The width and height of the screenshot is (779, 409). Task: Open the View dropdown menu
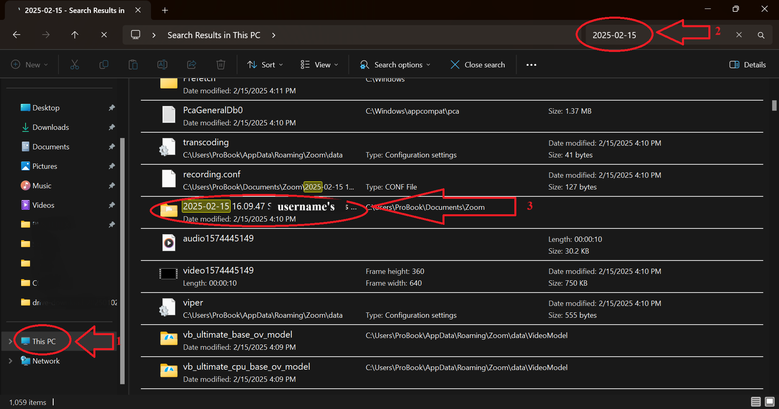click(319, 65)
